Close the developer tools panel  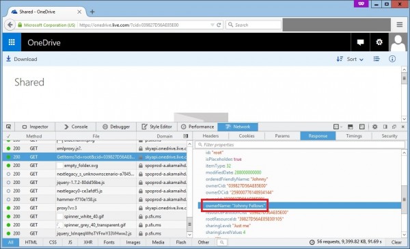403,127
